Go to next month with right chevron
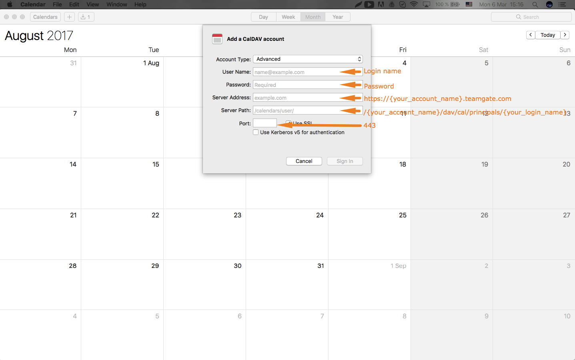This screenshot has width=575, height=360. click(565, 35)
